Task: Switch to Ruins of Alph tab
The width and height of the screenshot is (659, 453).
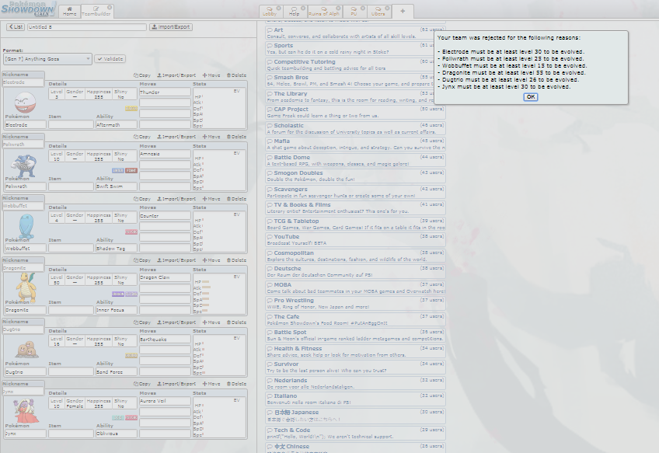Action: point(323,12)
